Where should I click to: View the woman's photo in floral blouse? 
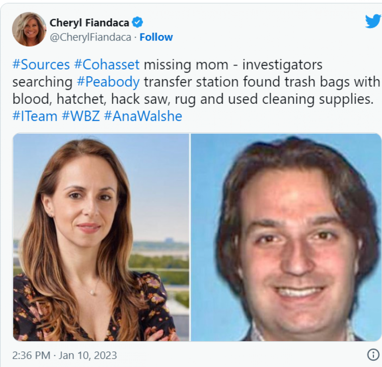click(101, 237)
